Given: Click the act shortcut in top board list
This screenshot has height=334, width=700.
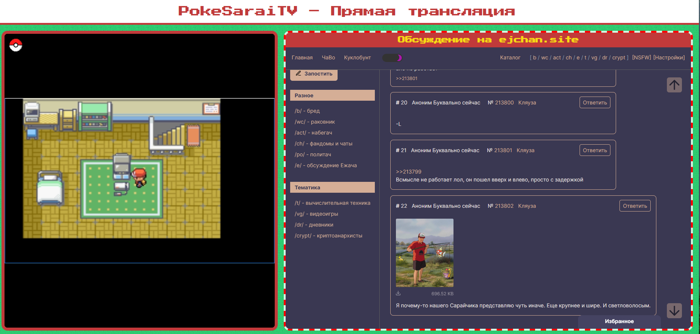Looking at the screenshot, I should tap(557, 57).
